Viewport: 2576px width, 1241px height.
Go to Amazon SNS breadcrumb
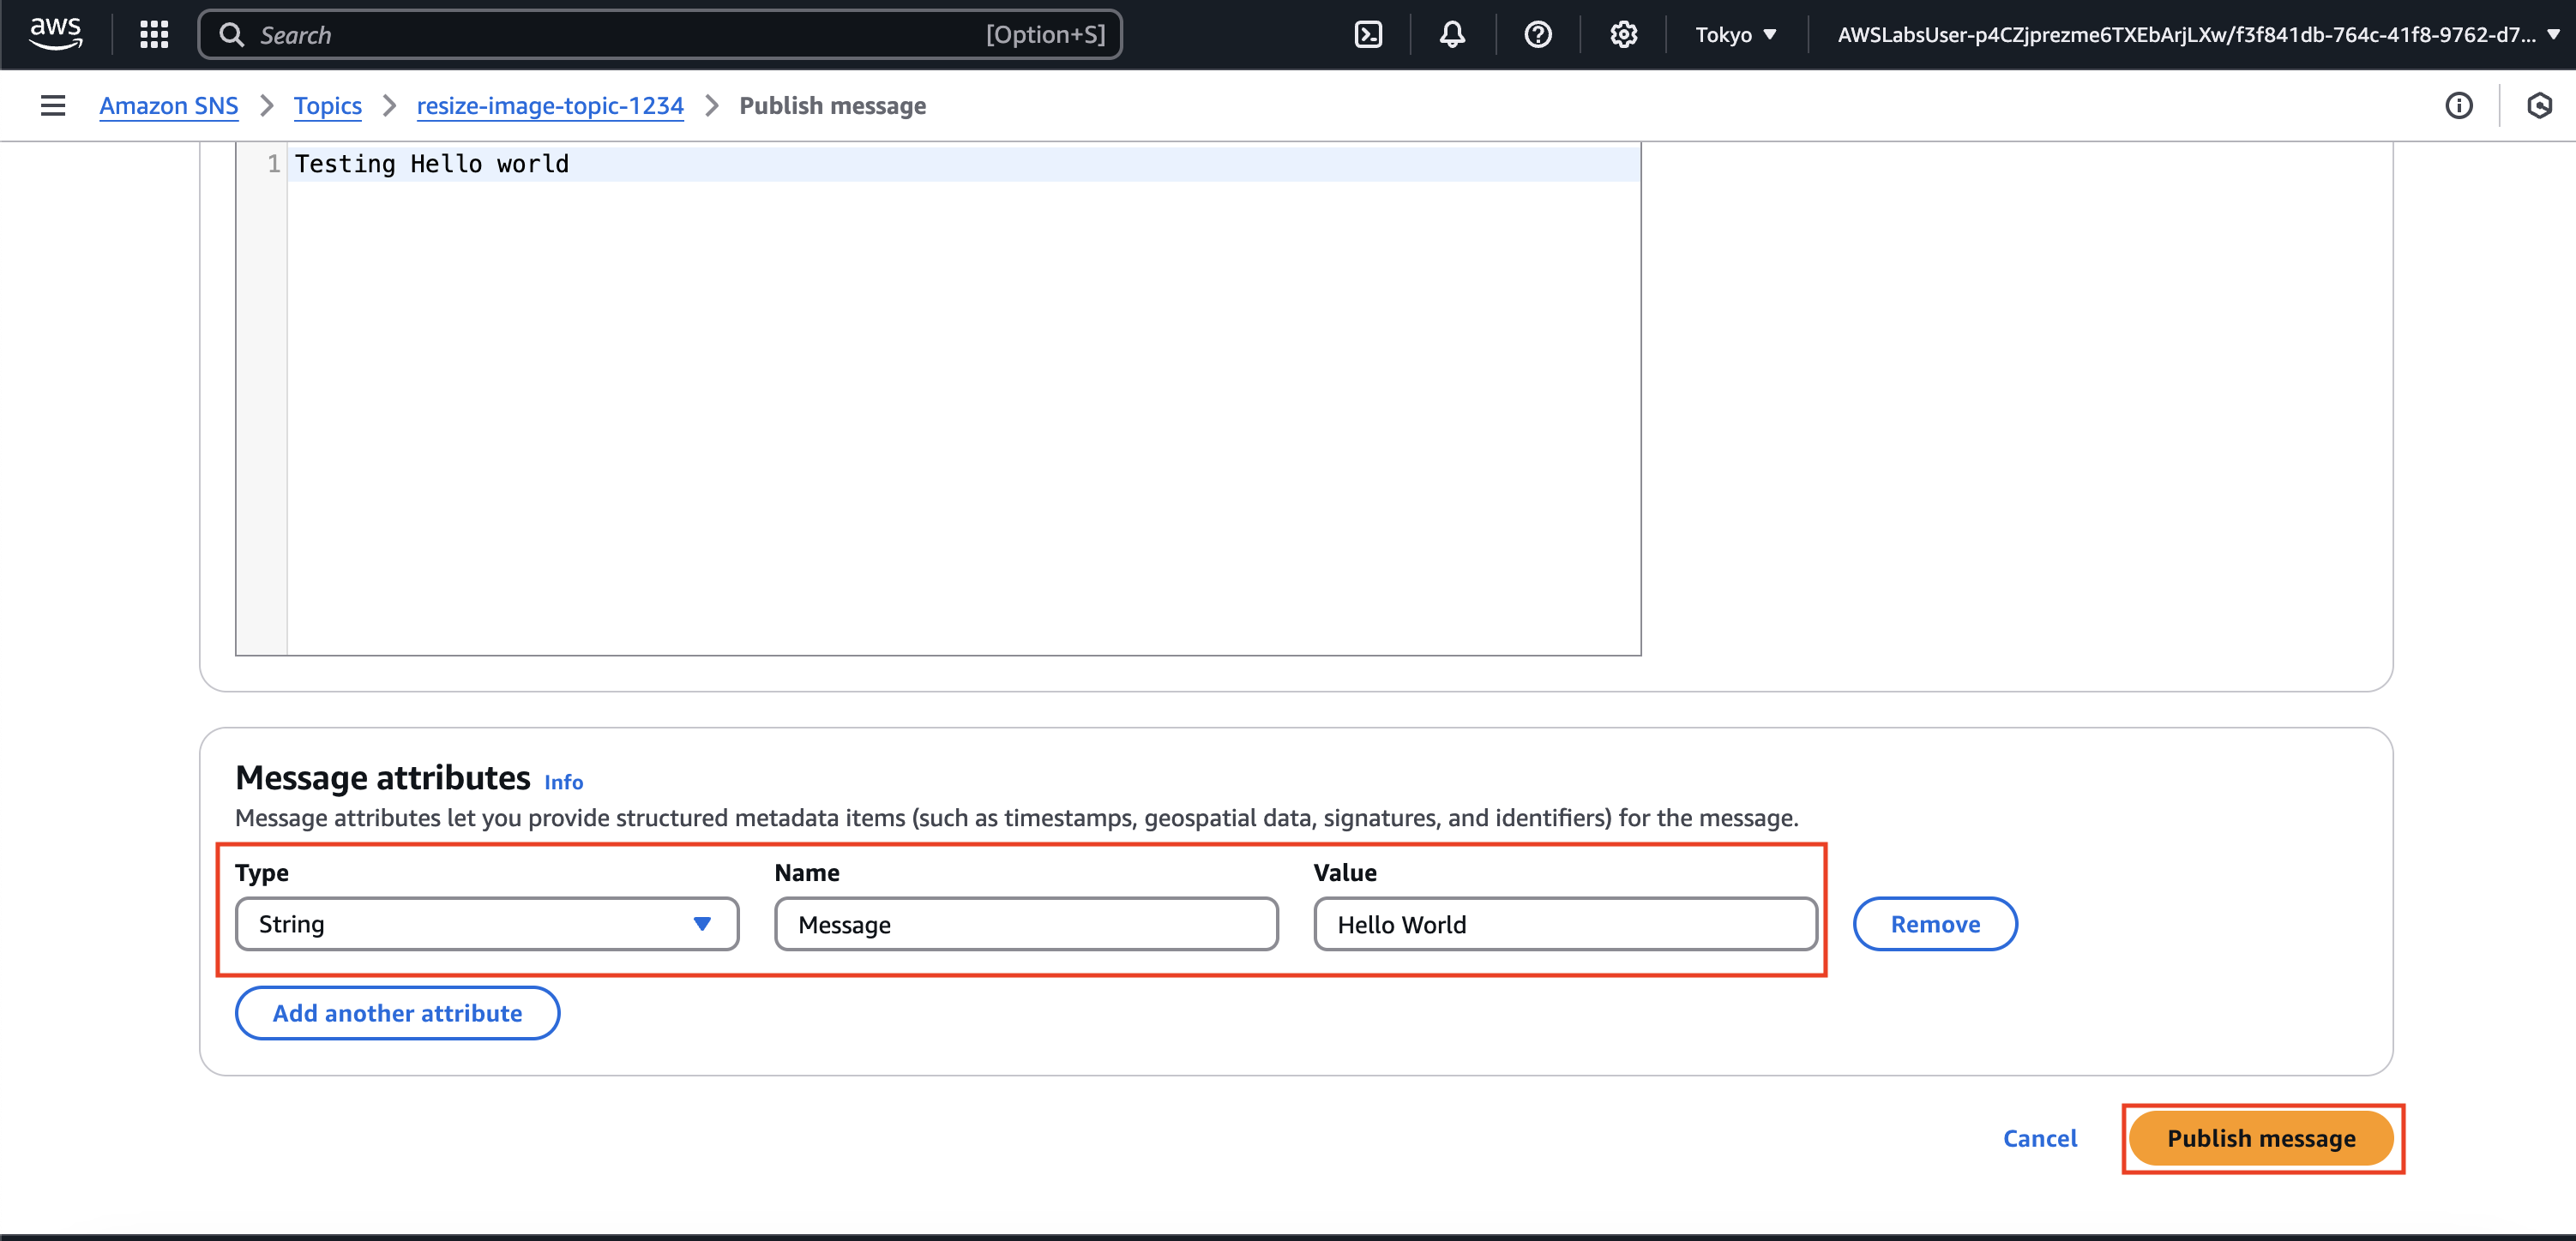point(169,105)
